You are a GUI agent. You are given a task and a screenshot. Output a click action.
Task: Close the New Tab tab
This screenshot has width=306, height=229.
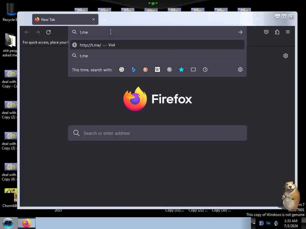coord(94,19)
